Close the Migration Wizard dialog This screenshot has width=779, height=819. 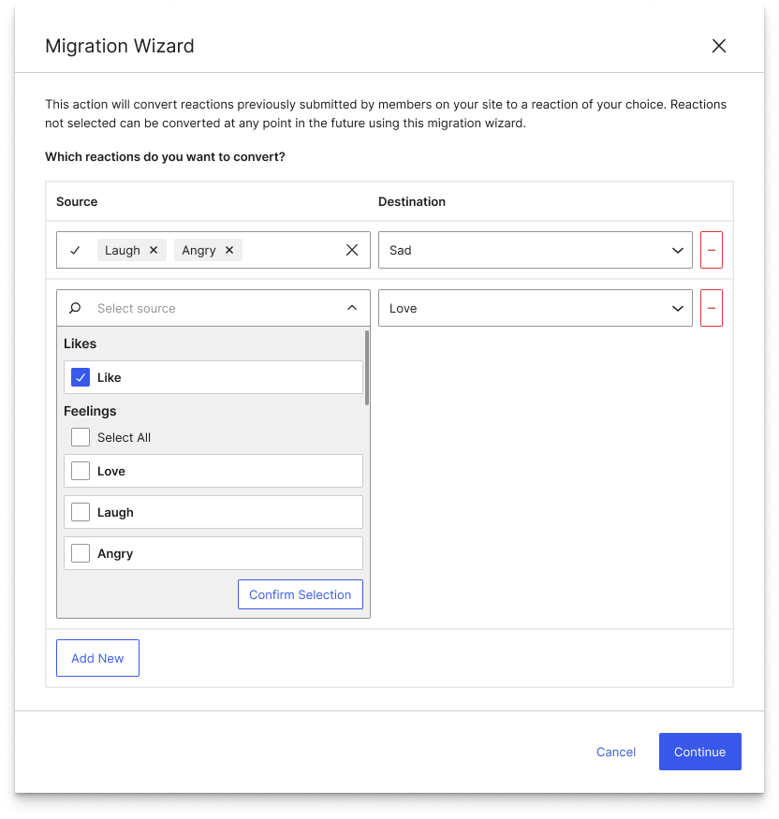[x=719, y=46]
